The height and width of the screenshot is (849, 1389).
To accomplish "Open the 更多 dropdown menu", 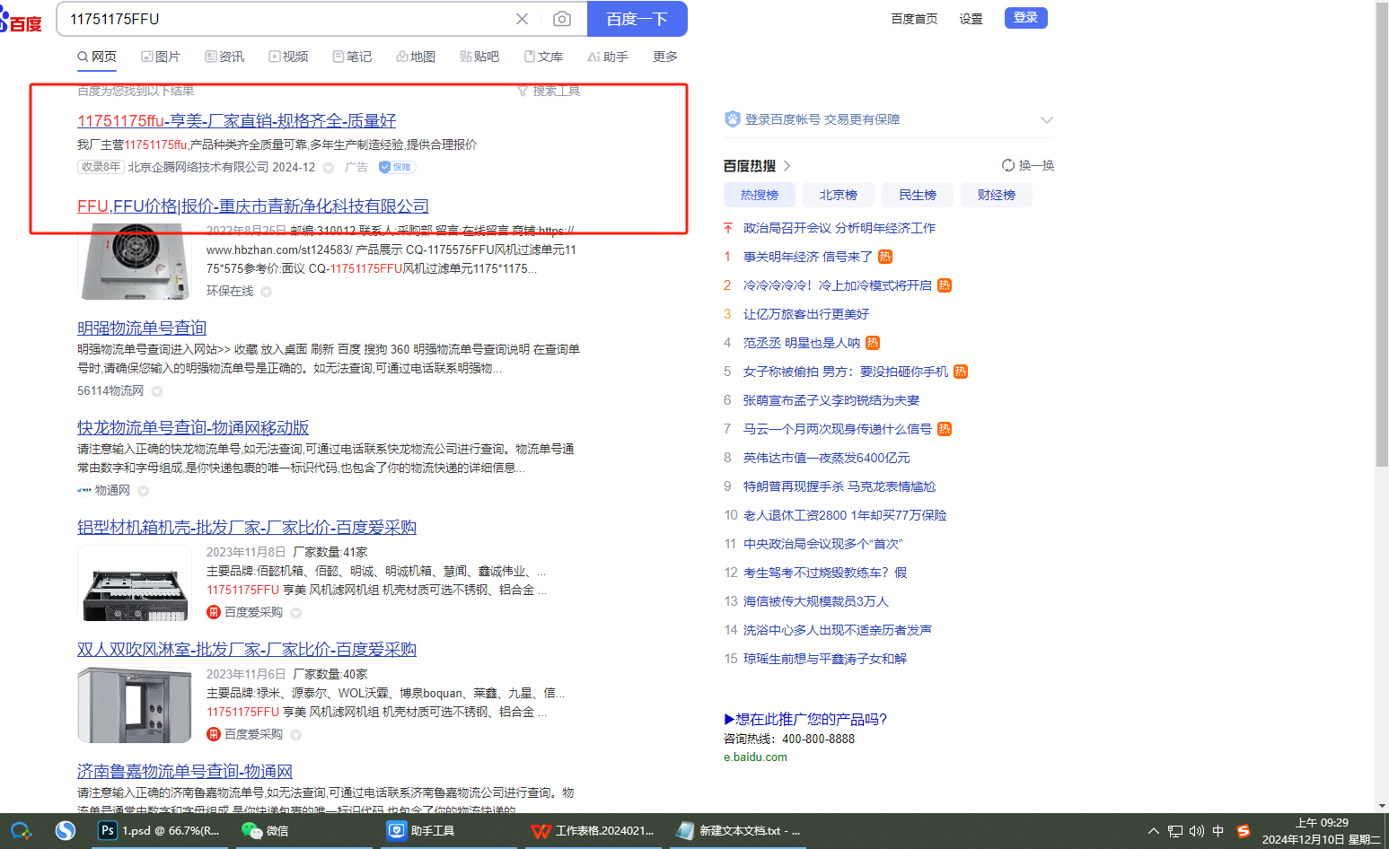I will click(x=665, y=57).
